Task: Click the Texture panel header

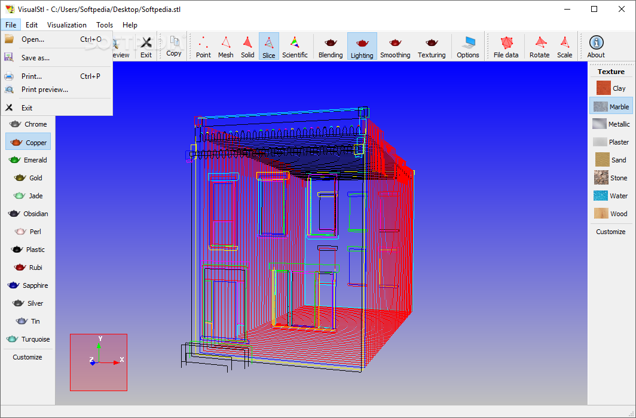Action: (611, 71)
